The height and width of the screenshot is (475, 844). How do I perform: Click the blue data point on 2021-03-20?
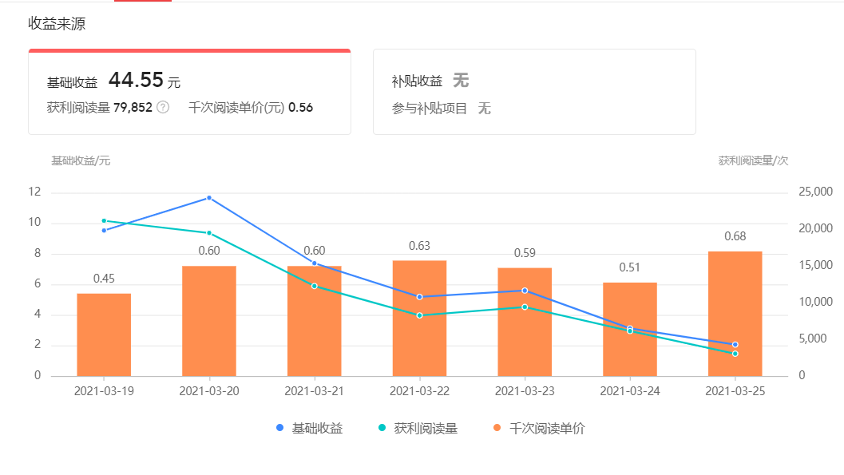pos(208,196)
